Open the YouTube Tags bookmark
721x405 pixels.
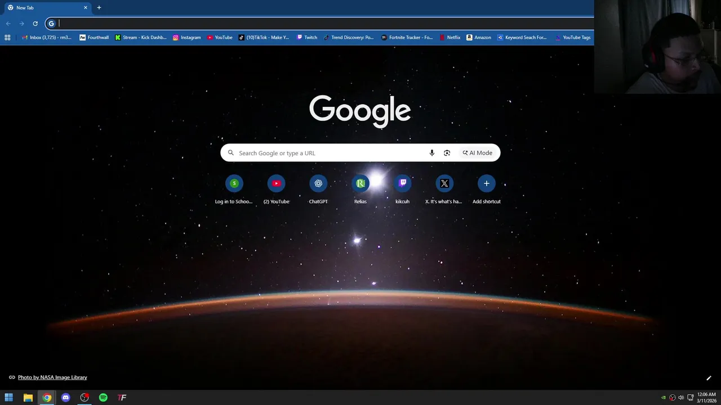point(573,38)
